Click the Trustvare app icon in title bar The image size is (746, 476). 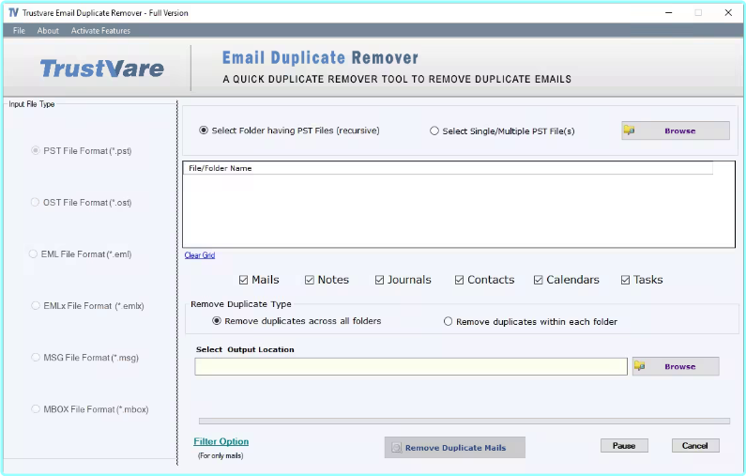point(13,13)
